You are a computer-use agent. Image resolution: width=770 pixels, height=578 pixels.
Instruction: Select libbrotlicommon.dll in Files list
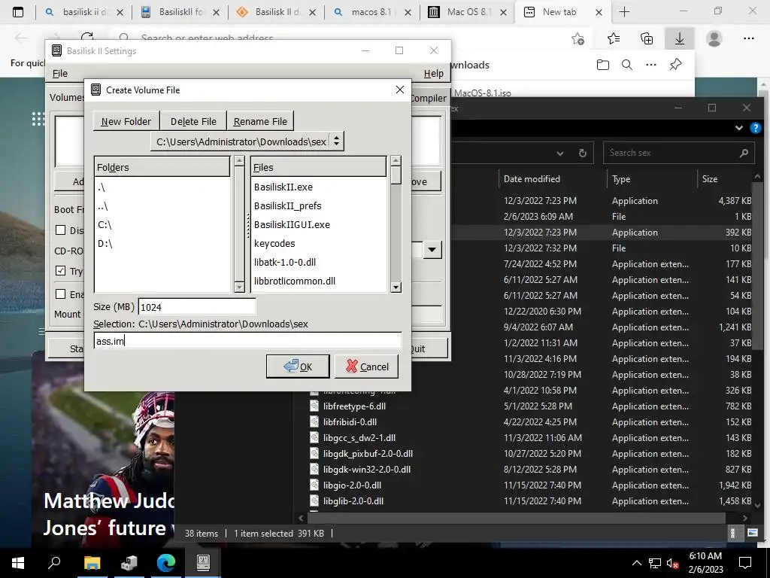(x=295, y=281)
